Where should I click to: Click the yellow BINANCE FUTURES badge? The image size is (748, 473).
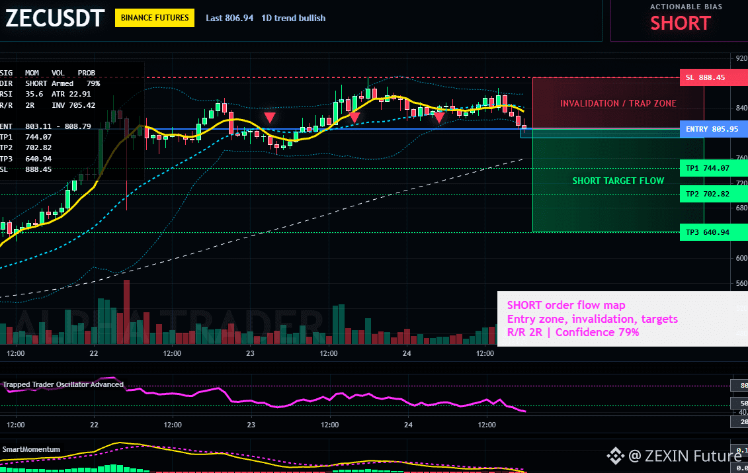[x=155, y=18]
